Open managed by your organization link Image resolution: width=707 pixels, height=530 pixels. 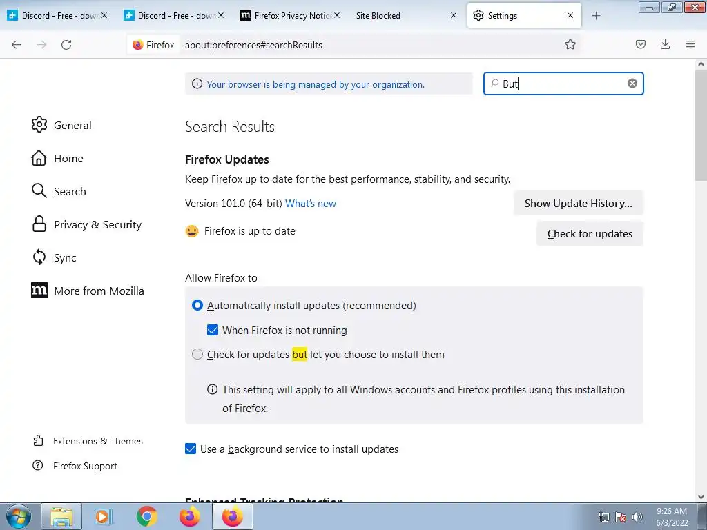[x=316, y=84]
